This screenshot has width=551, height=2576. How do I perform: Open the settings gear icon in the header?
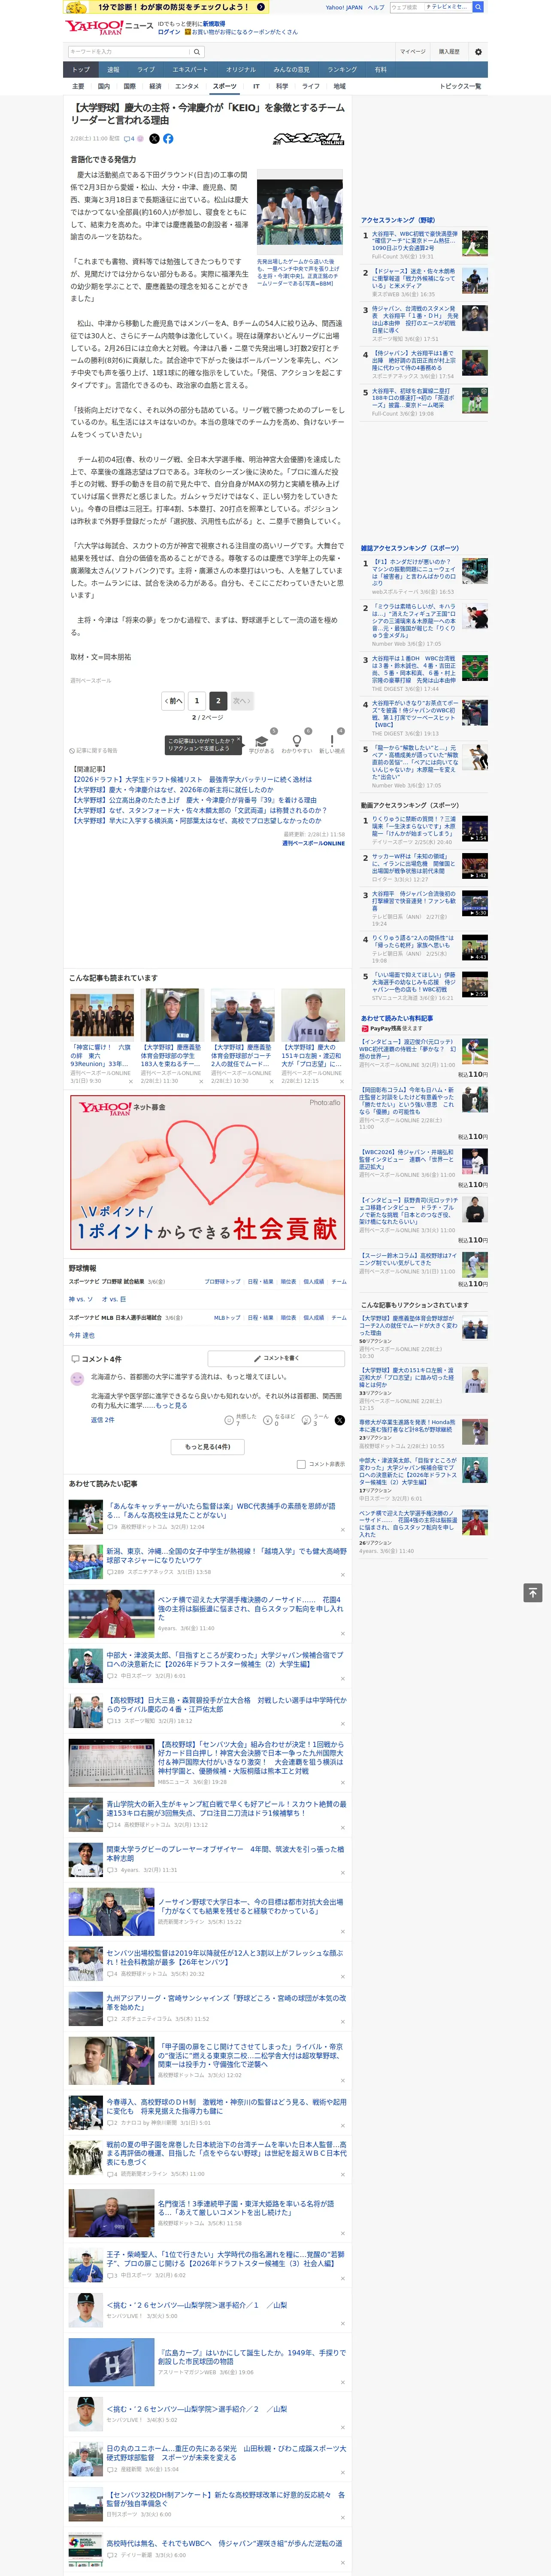(x=478, y=52)
